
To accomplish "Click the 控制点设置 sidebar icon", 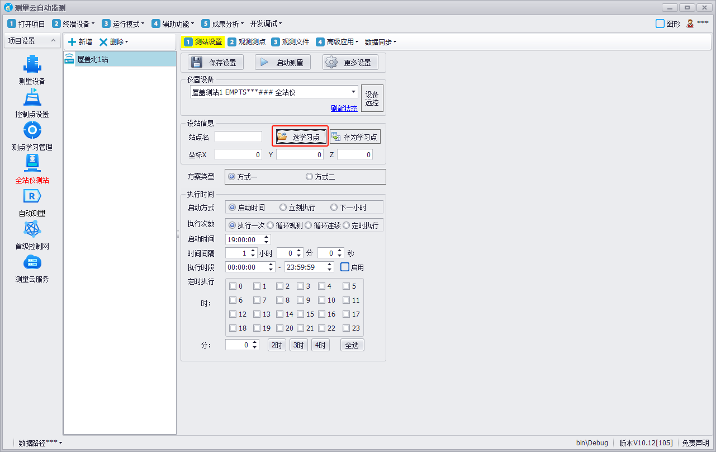I will click(32, 98).
